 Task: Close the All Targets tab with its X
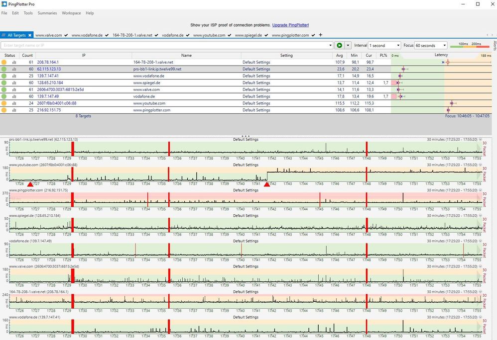pos(30,35)
